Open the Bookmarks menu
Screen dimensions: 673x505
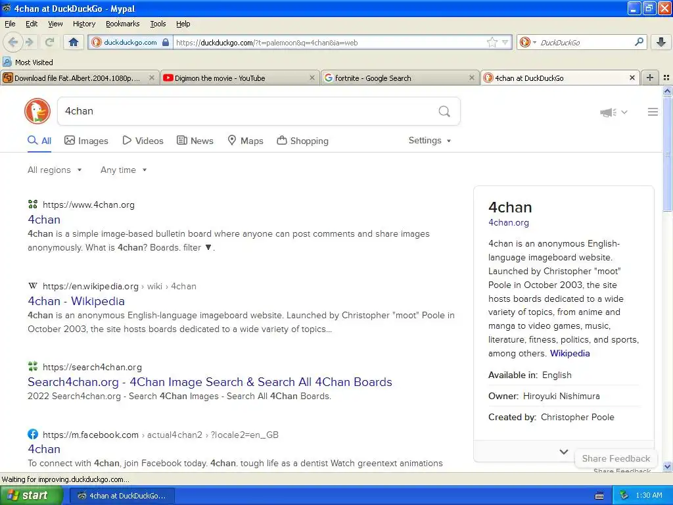coord(123,24)
